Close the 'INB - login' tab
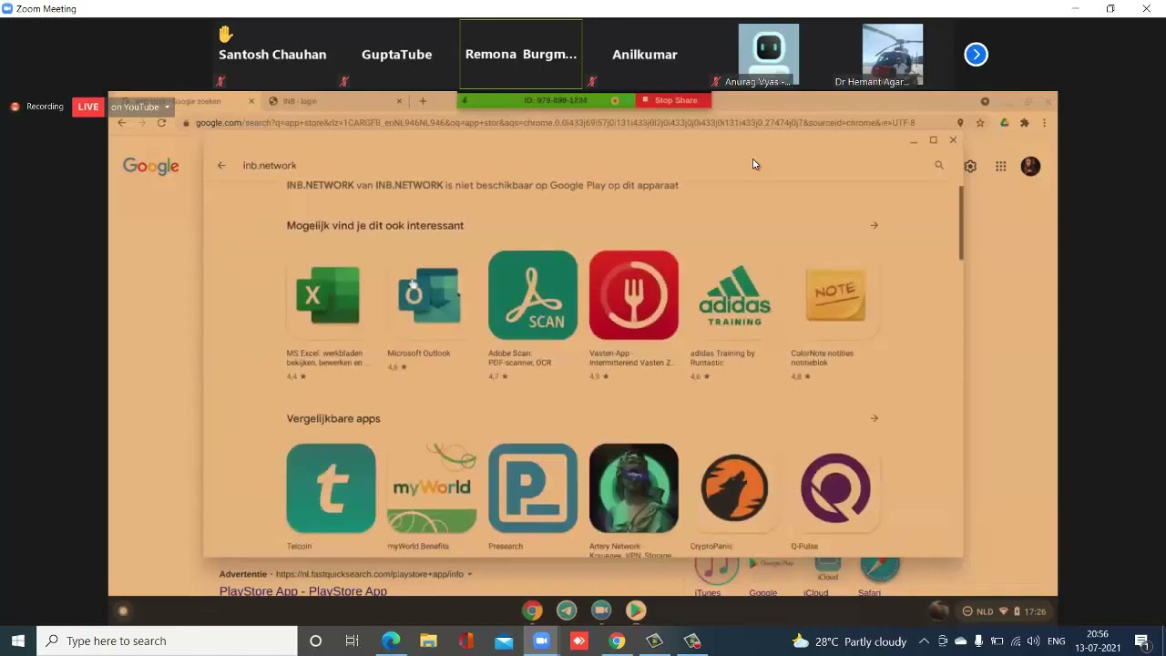 pos(399,101)
